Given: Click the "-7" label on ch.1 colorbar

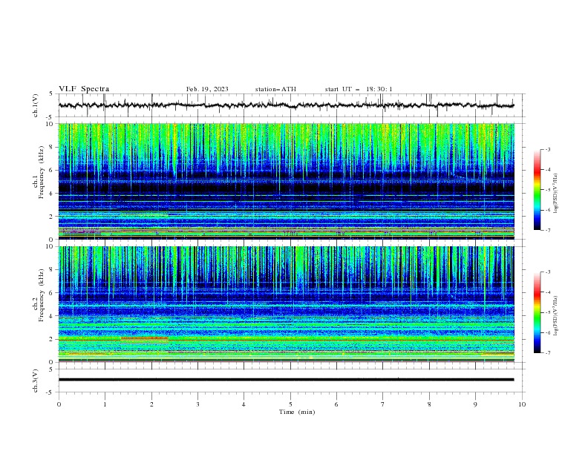Looking at the screenshot, I should pos(548,230).
